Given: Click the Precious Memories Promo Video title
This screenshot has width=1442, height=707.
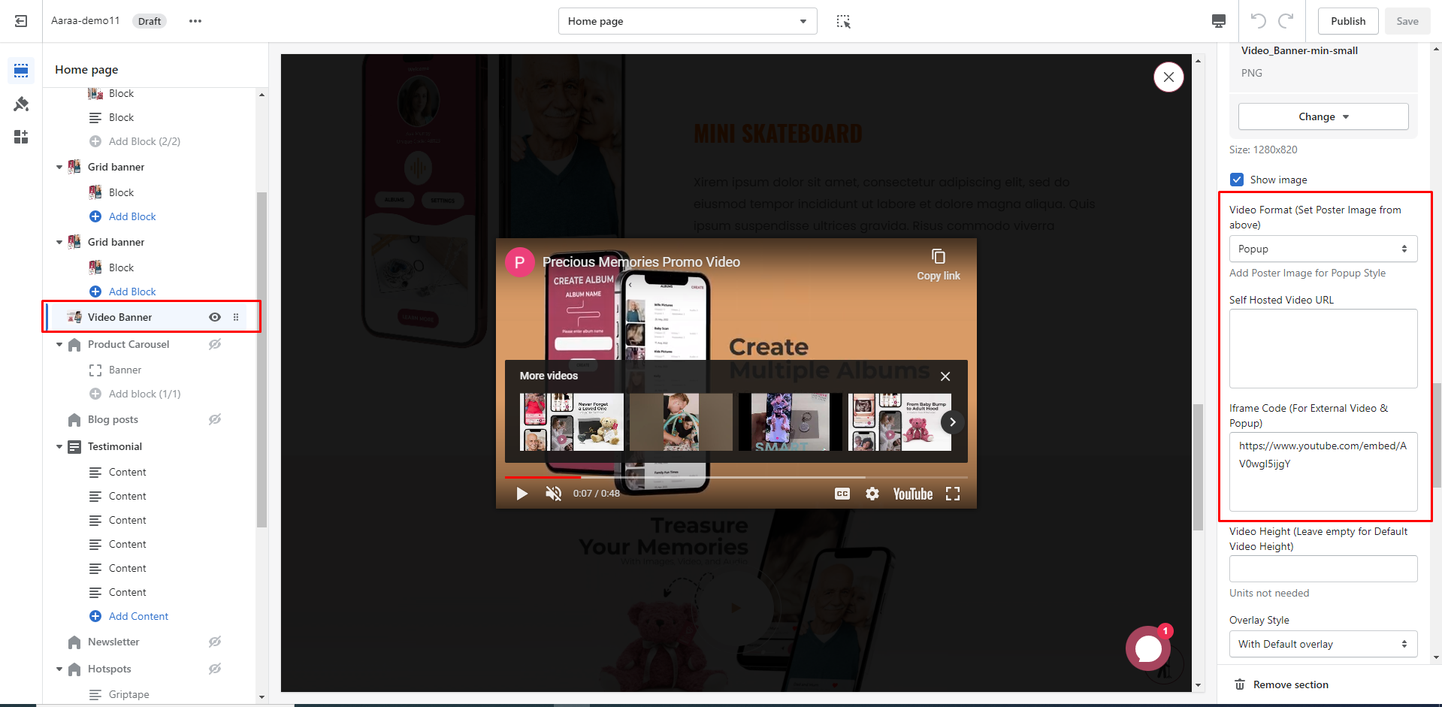Looking at the screenshot, I should (641, 262).
